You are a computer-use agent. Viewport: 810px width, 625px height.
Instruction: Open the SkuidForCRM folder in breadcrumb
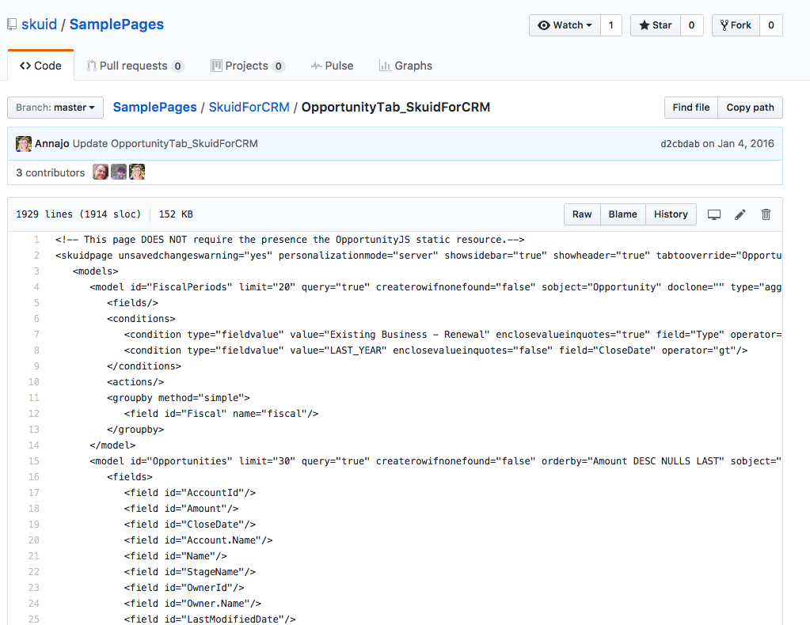coord(249,107)
